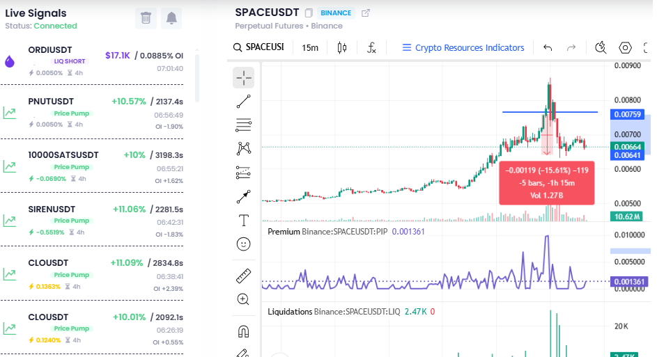Open the 15m timeframe selector

pyautogui.click(x=310, y=48)
